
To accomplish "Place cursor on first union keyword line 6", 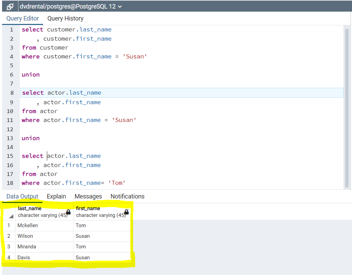I will coord(31,74).
